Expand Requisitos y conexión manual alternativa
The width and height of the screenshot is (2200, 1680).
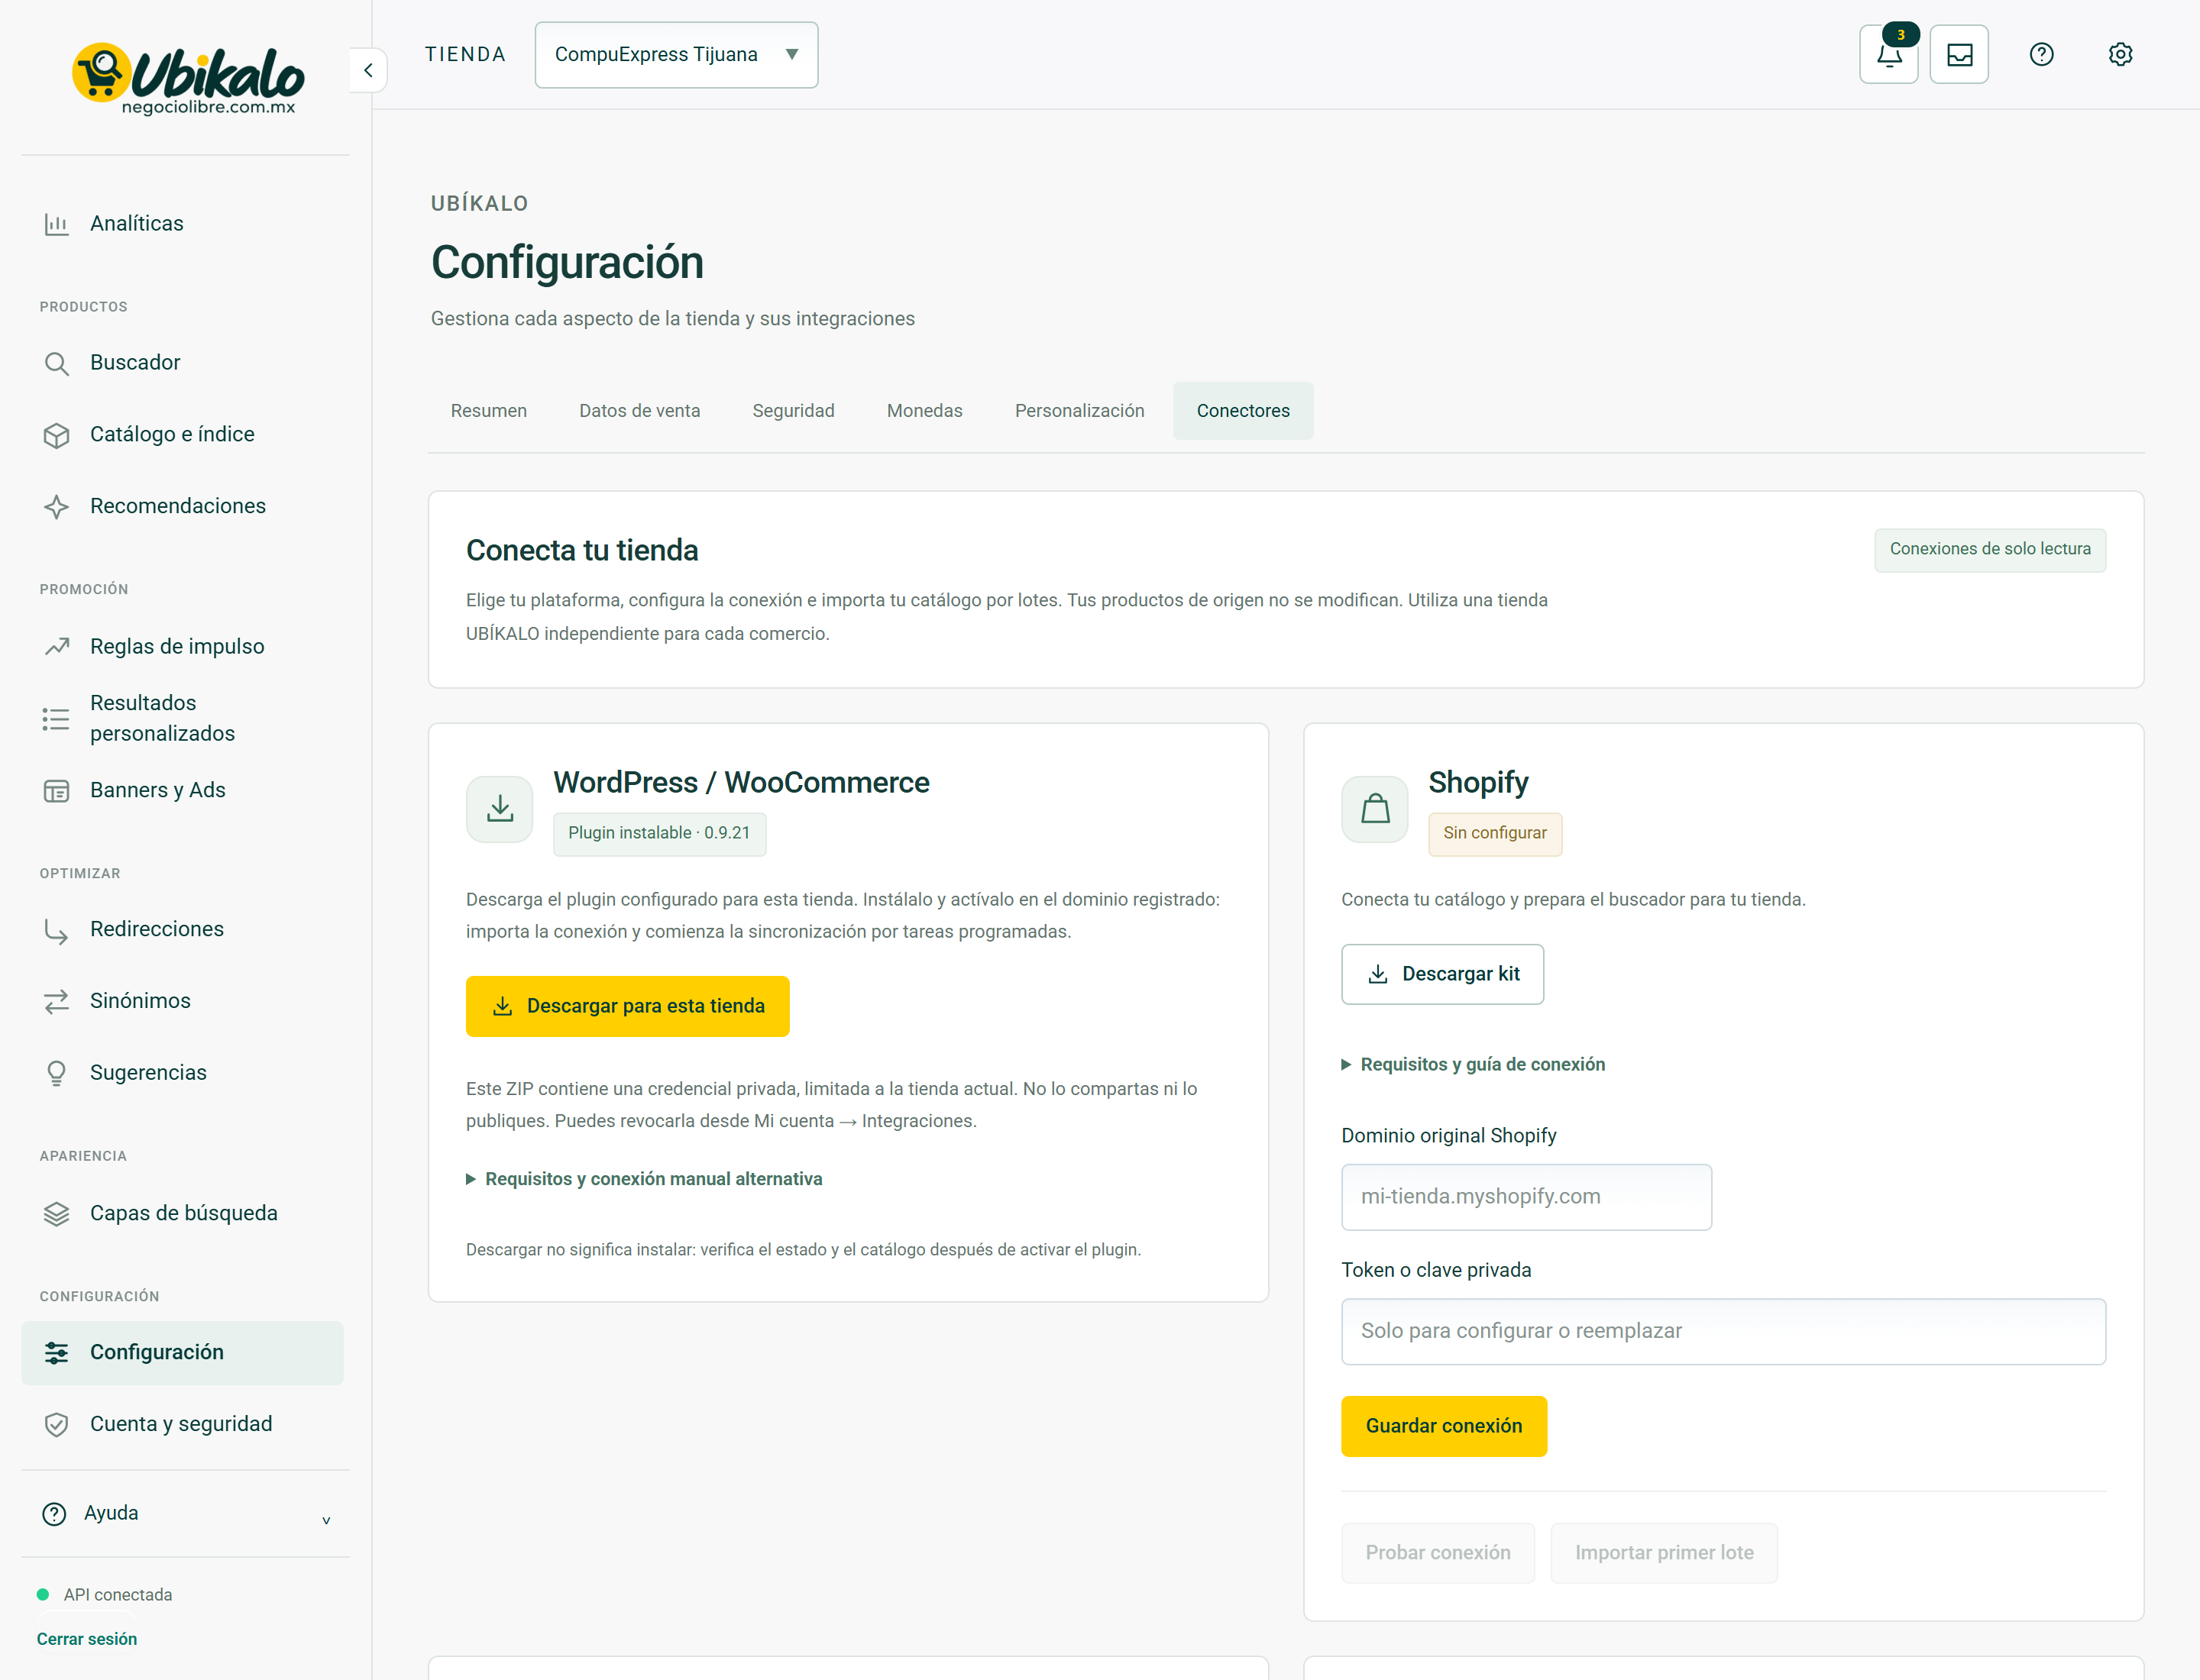coord(644,1179)
